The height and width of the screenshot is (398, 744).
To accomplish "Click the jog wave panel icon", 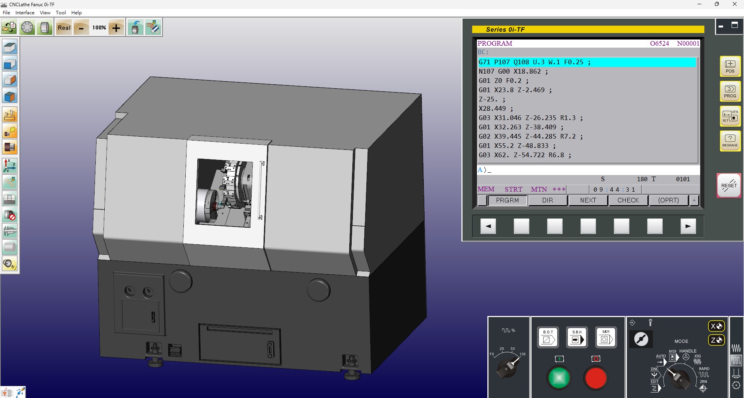I will click(x=736, y=348).
